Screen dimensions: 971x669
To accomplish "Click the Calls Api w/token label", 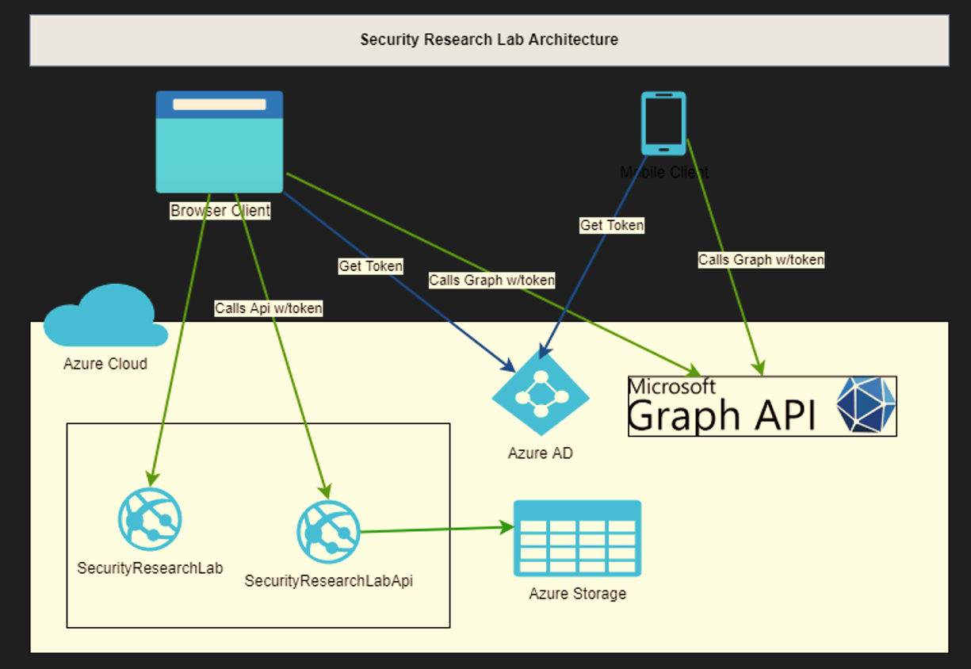I will 268,308.
